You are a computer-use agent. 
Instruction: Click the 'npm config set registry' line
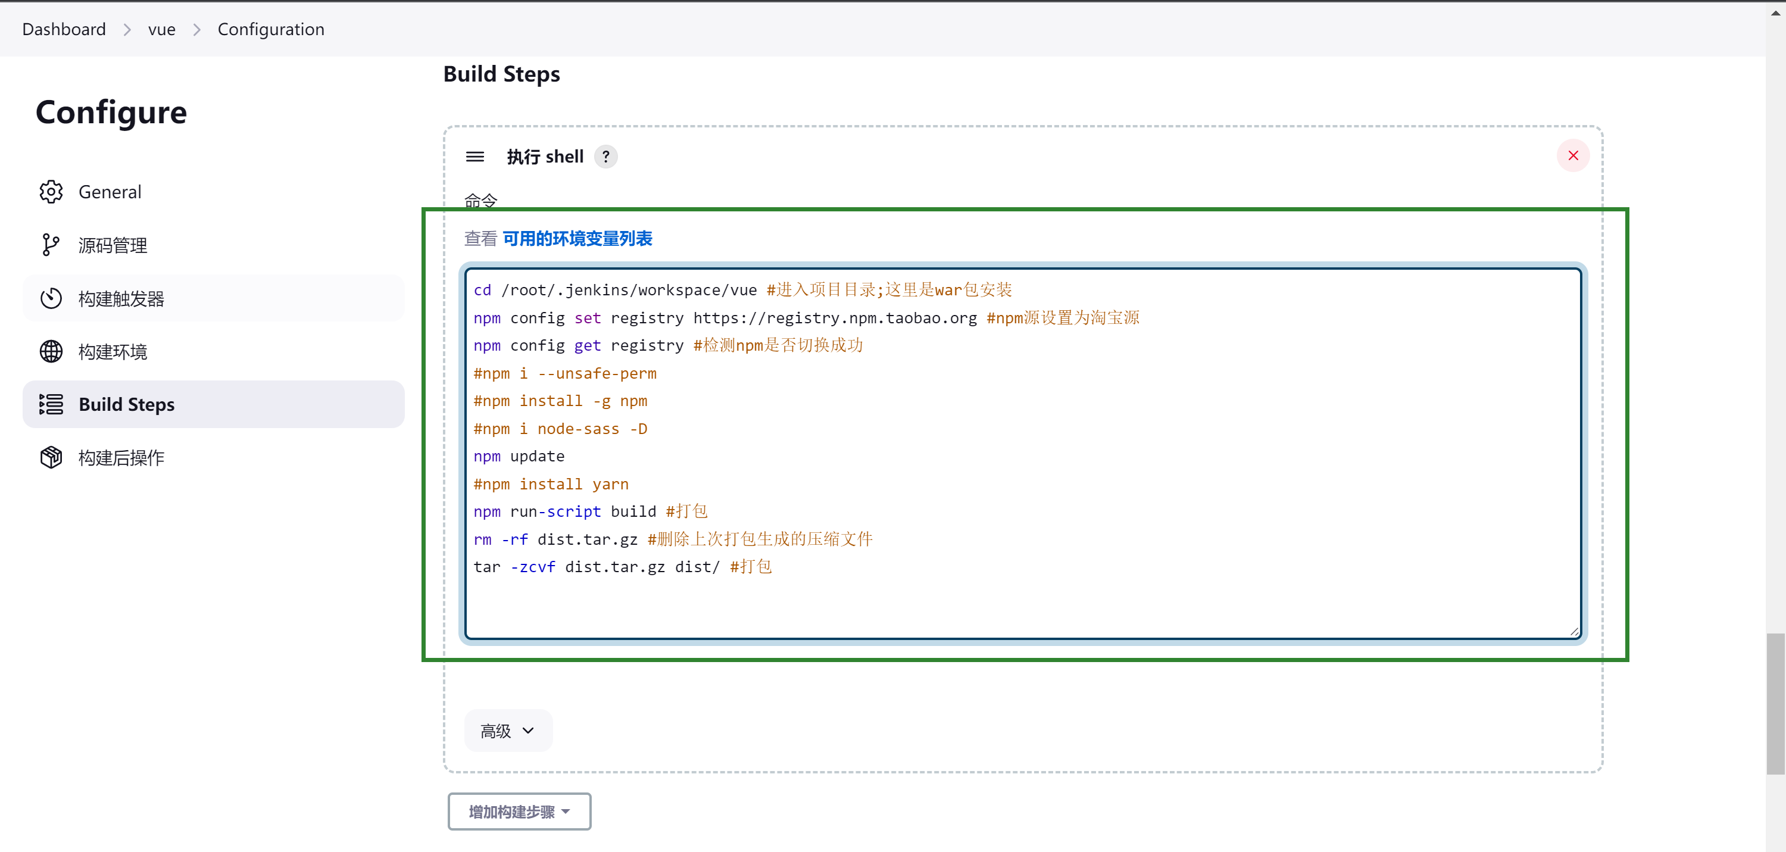806,317
